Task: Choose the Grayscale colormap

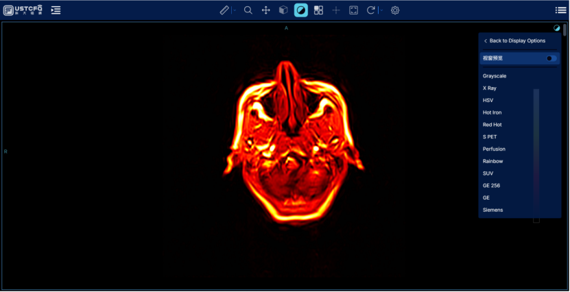Action: pyautogui.click(x=495, y=76)
